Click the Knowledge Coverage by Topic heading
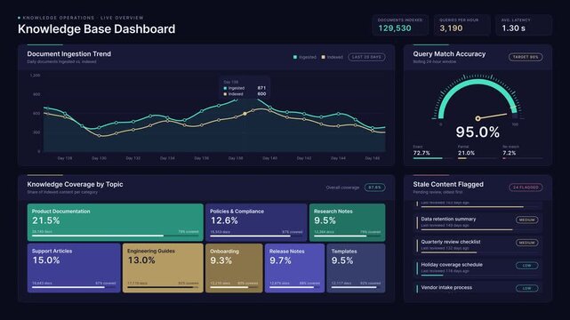The image size is (570, 320). point(75,184)
